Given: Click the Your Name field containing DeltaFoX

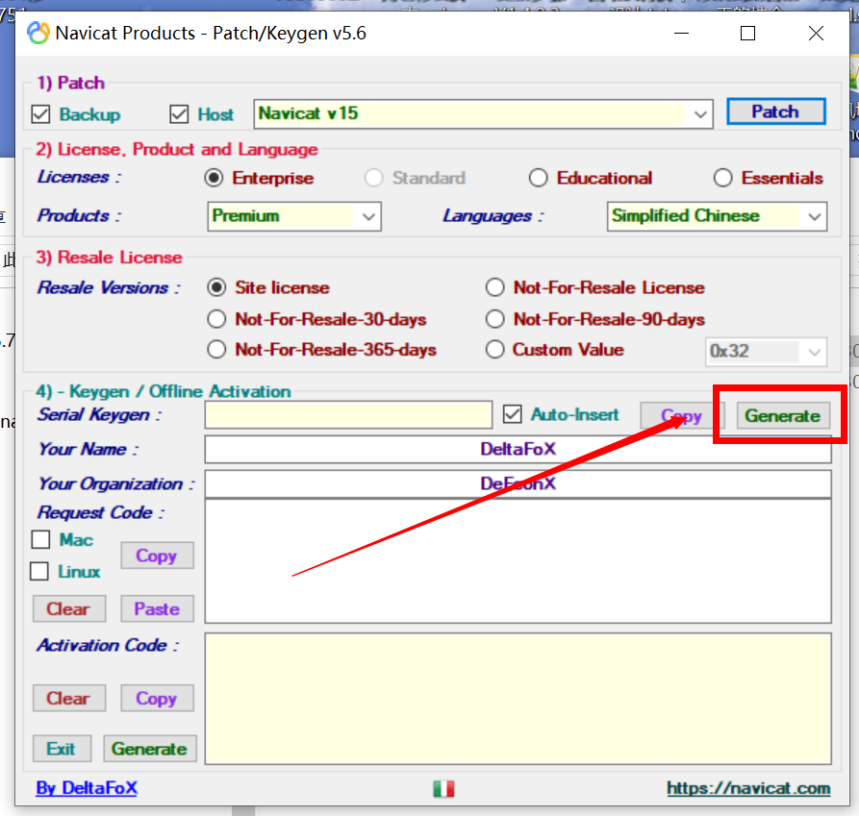Looking at the screenshot, I should pyautogui.click(x=518, y=449).
